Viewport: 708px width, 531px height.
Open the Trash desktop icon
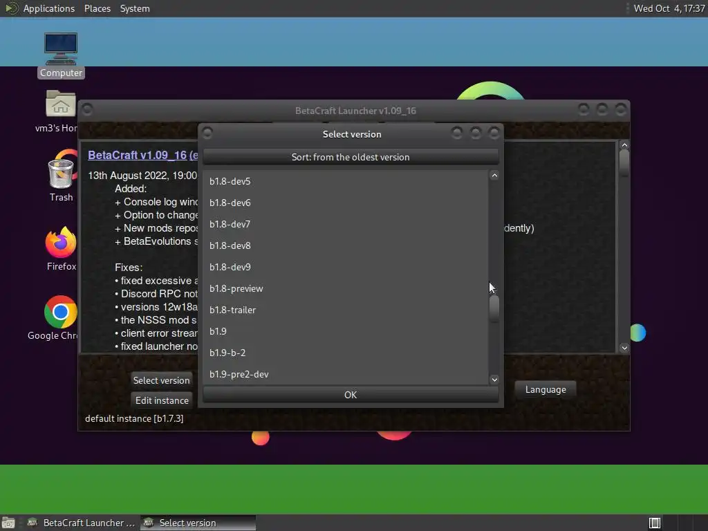click(x=61, y=174)
